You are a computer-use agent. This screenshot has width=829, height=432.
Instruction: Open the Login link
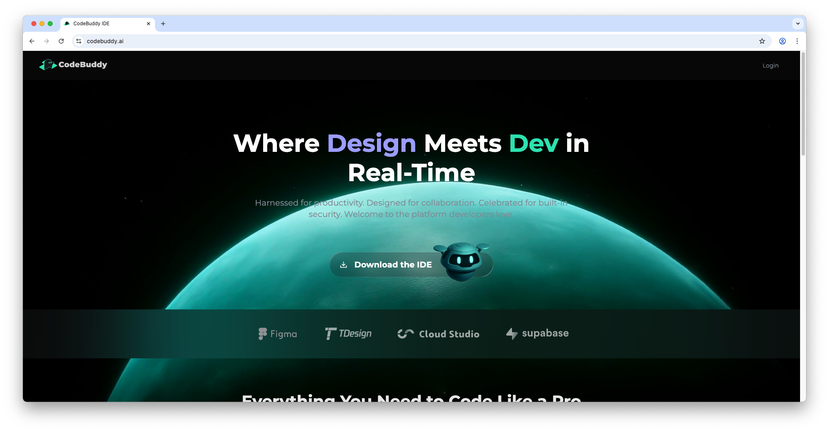pyautogui.click(x=770, y=66)
